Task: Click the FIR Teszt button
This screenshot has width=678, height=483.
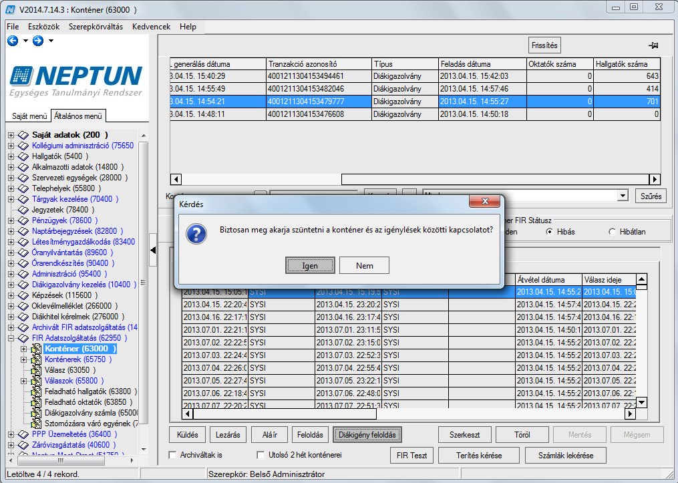Action: 411,456
